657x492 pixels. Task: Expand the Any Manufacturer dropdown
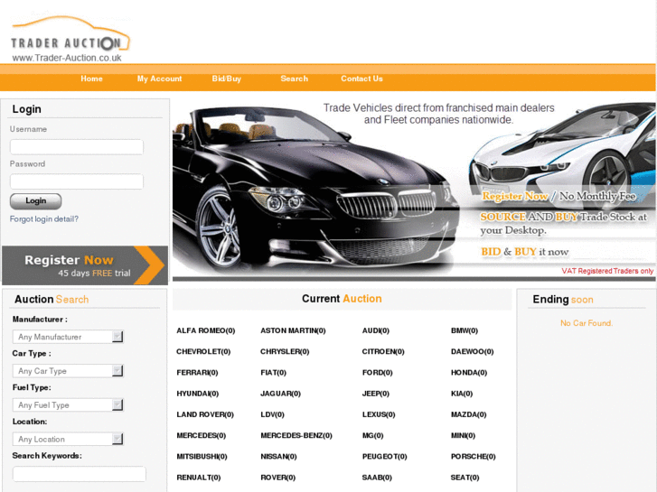(68, 337)
